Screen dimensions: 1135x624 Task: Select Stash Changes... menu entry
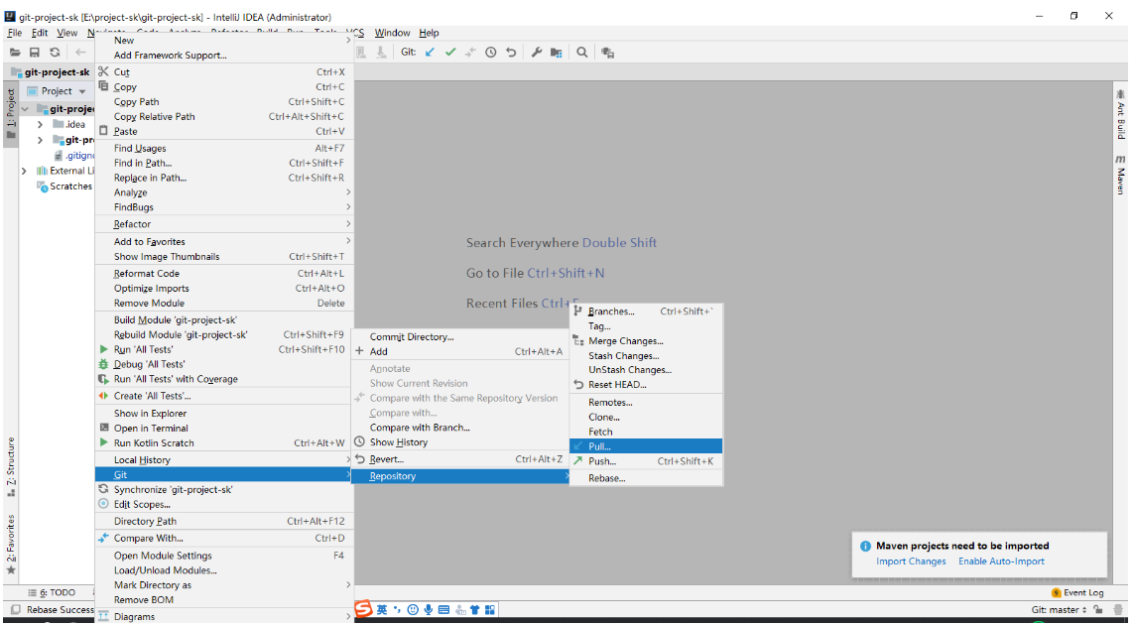pyautogui.click(x=646, y=355)
